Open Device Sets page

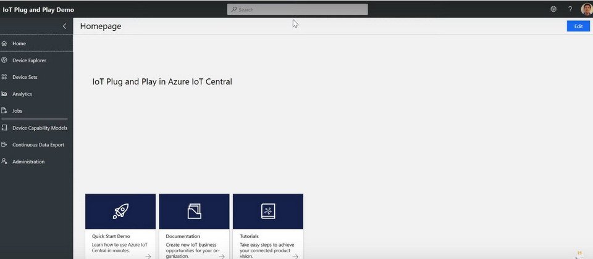coord(36,77)
